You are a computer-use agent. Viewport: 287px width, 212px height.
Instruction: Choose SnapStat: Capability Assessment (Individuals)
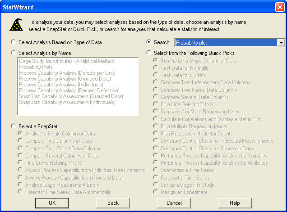67,102
